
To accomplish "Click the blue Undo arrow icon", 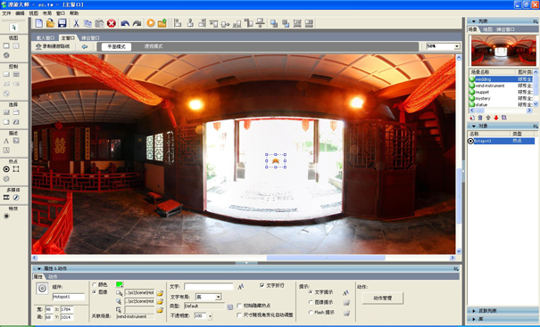I will (x=125, y=23).
